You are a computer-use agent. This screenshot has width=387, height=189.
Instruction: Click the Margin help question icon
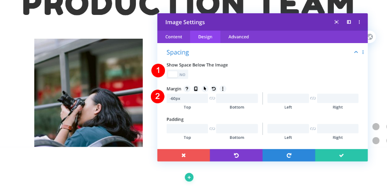(187, 89)
